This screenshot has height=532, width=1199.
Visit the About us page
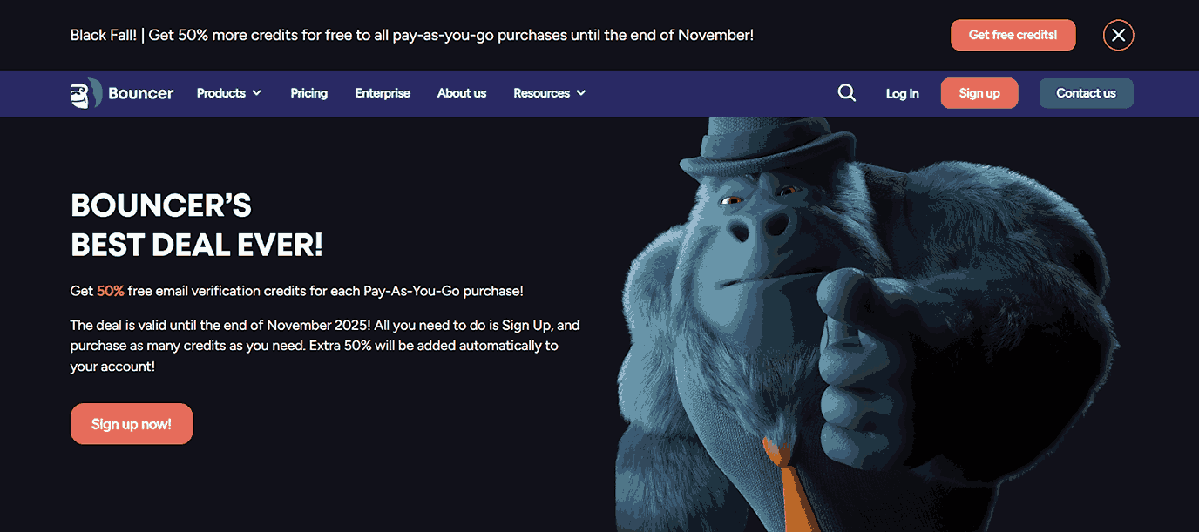(462, 93)
